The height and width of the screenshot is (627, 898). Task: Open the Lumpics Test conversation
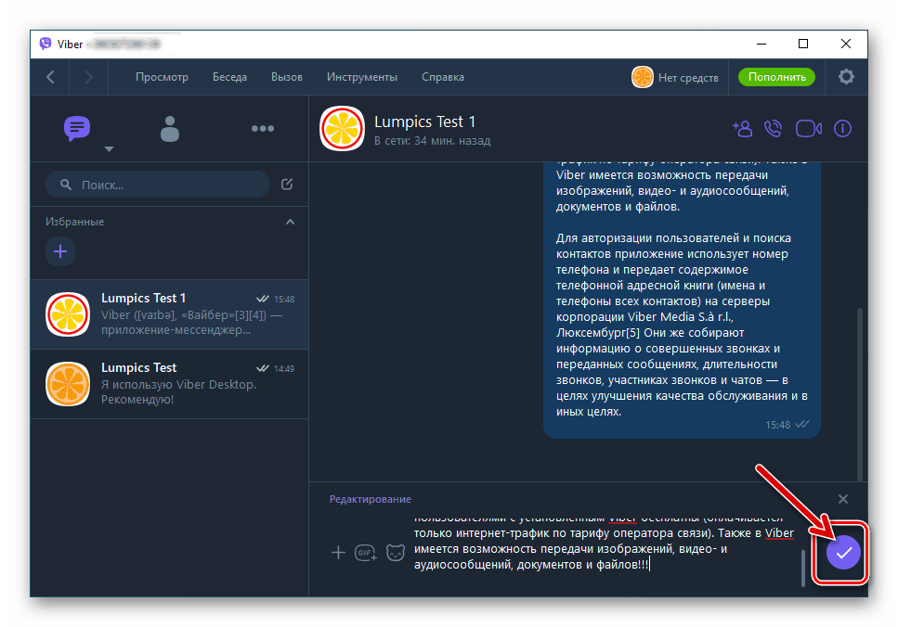pos(170,384)
